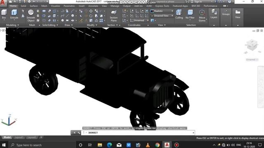Choose the Presspull tool in Modeling
The image size is (264, 148).
[23, 16]
